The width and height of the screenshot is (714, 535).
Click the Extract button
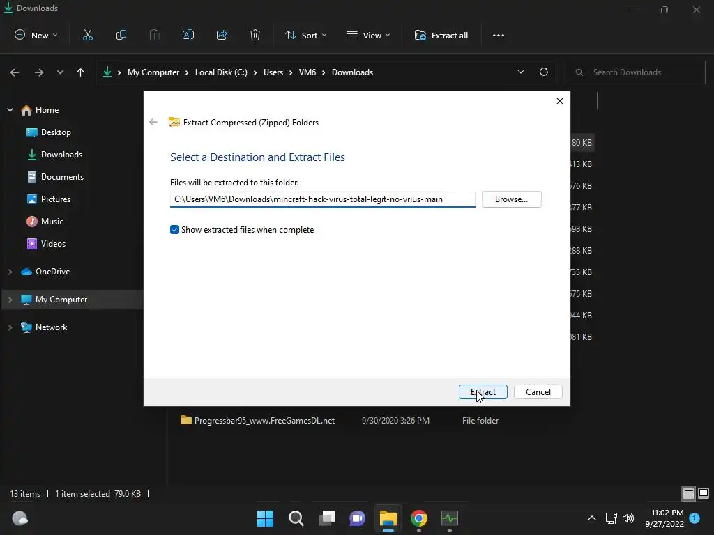[483, 391]
